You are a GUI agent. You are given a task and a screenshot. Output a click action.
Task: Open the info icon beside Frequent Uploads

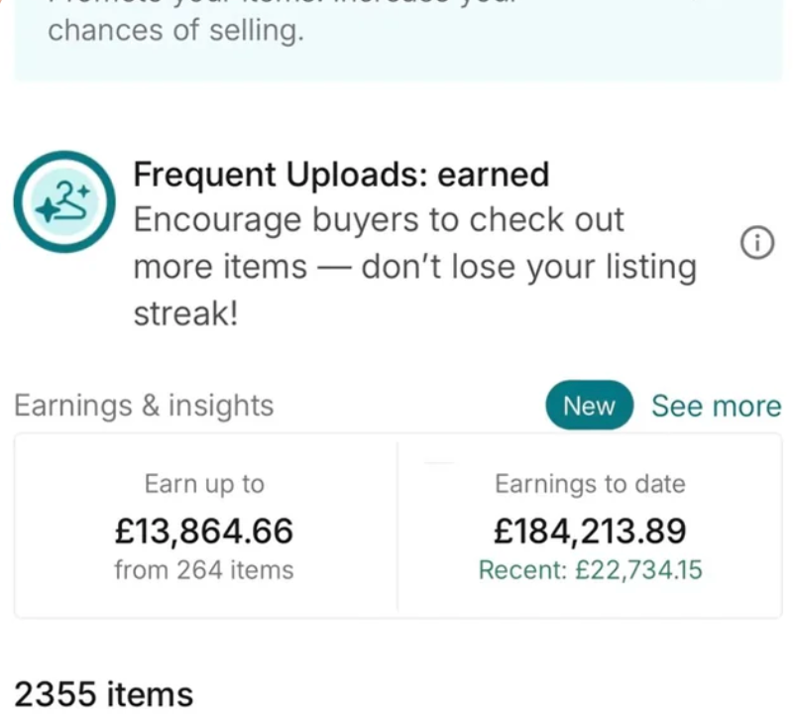pos(757,243)
